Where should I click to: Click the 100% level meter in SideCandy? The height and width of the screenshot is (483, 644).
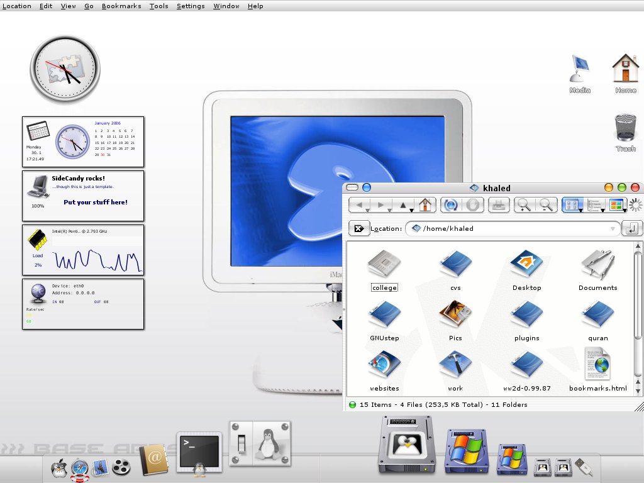[x=38, y=206]
